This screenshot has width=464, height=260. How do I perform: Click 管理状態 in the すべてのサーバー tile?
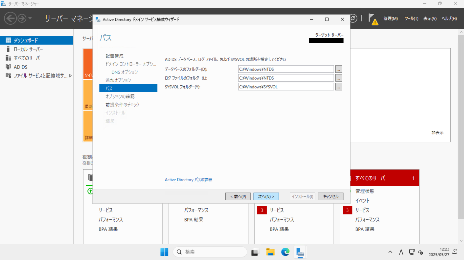pyautogui.click(x=365, y=191)
